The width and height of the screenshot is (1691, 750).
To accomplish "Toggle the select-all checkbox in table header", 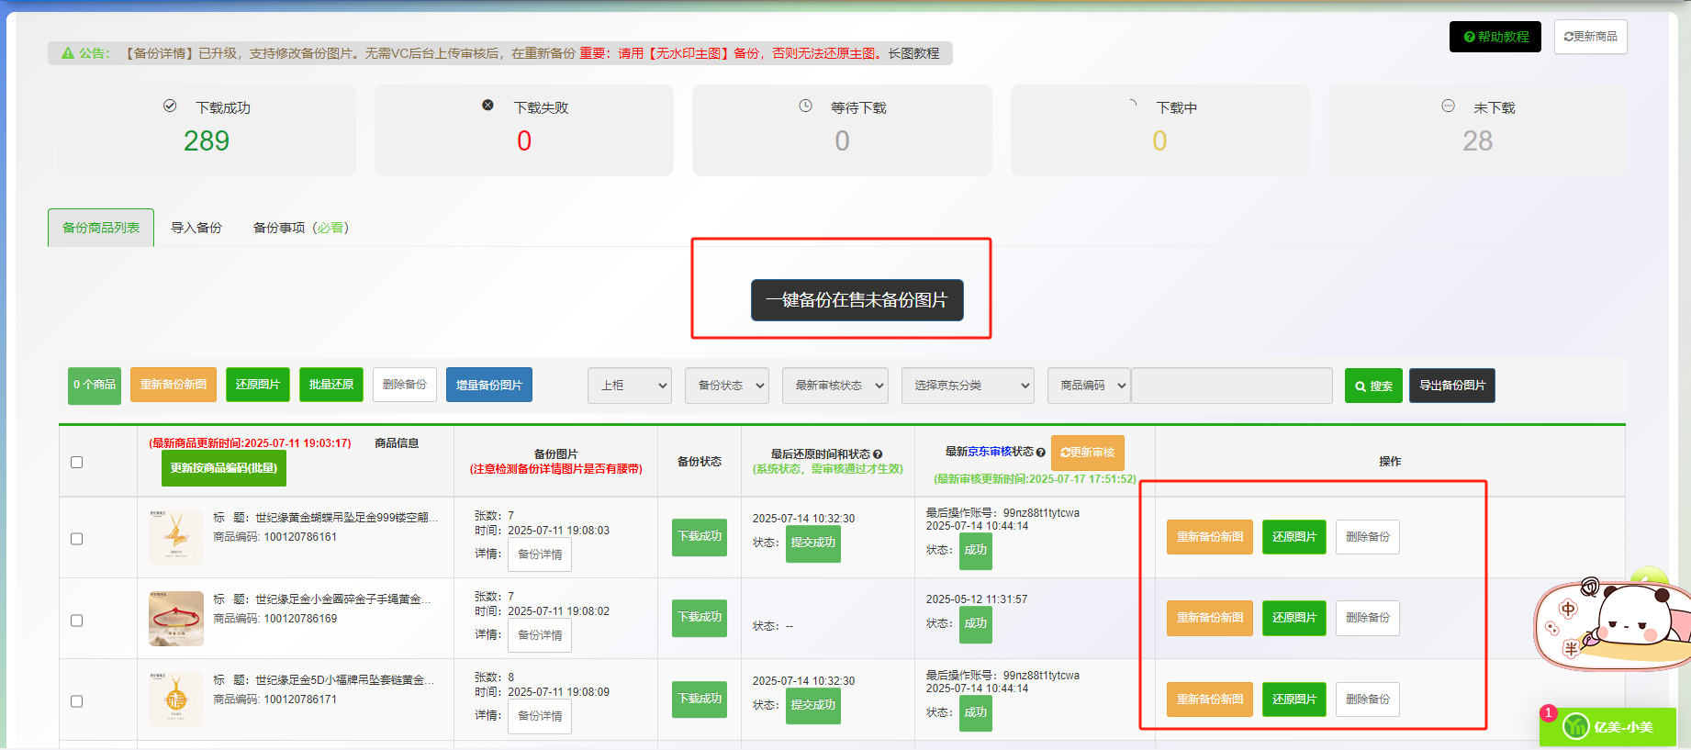I will tap(77, 462).
